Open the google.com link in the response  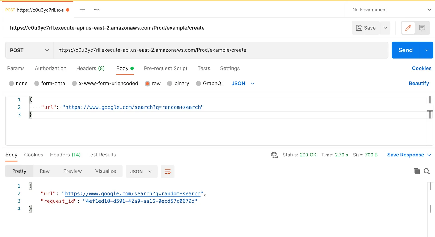click(133, 194)
